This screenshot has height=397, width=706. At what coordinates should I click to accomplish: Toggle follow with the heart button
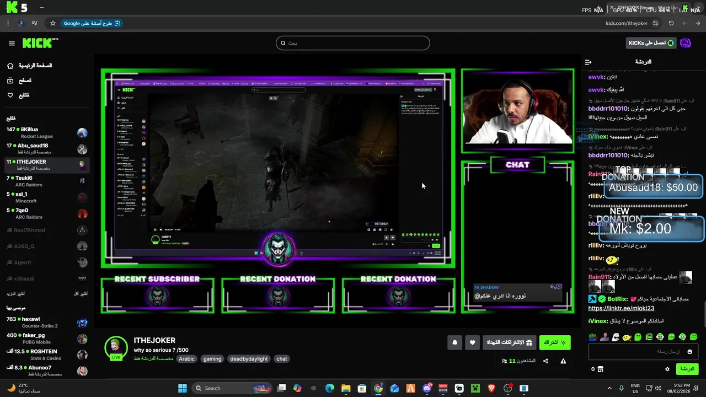[x=473, y=342]
